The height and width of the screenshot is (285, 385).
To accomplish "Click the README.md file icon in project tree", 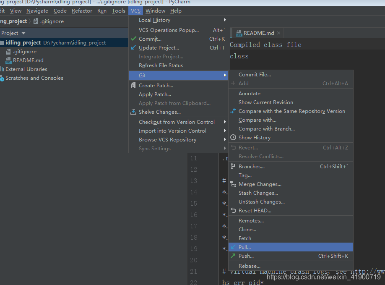I will (x=8, y=60).
